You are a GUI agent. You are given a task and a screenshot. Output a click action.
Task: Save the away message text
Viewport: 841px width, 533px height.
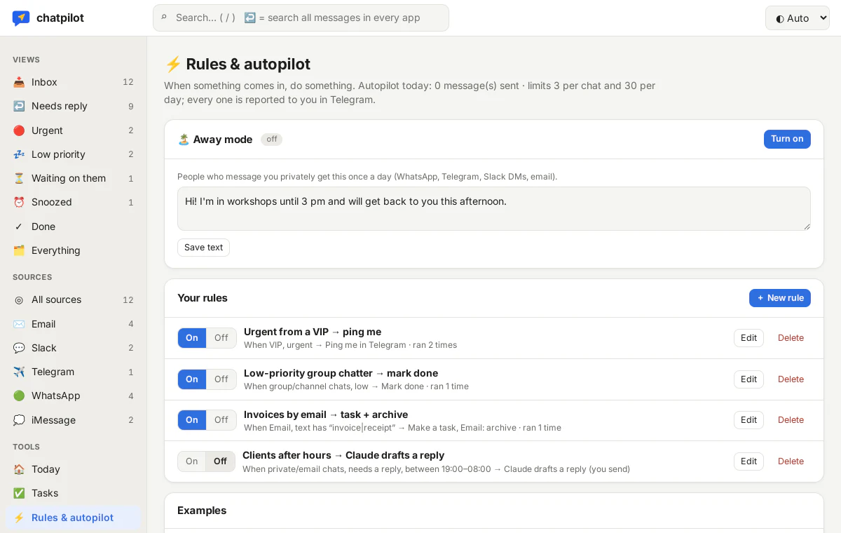[203, 248]
